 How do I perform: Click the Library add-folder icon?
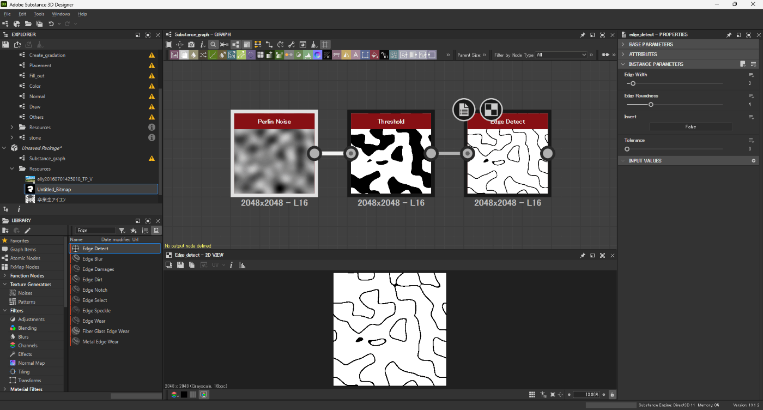[5, 231]
